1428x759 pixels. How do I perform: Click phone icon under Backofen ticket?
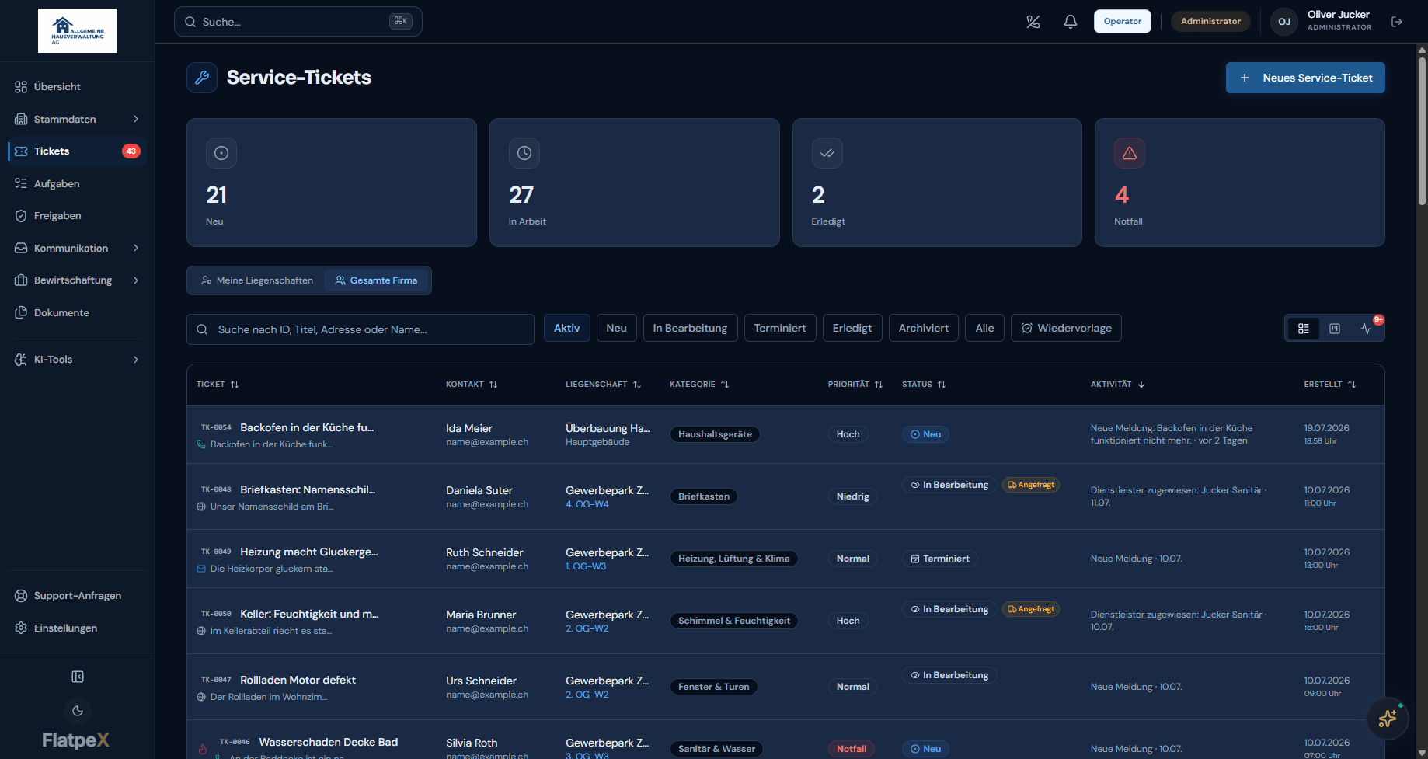[201, 444]
